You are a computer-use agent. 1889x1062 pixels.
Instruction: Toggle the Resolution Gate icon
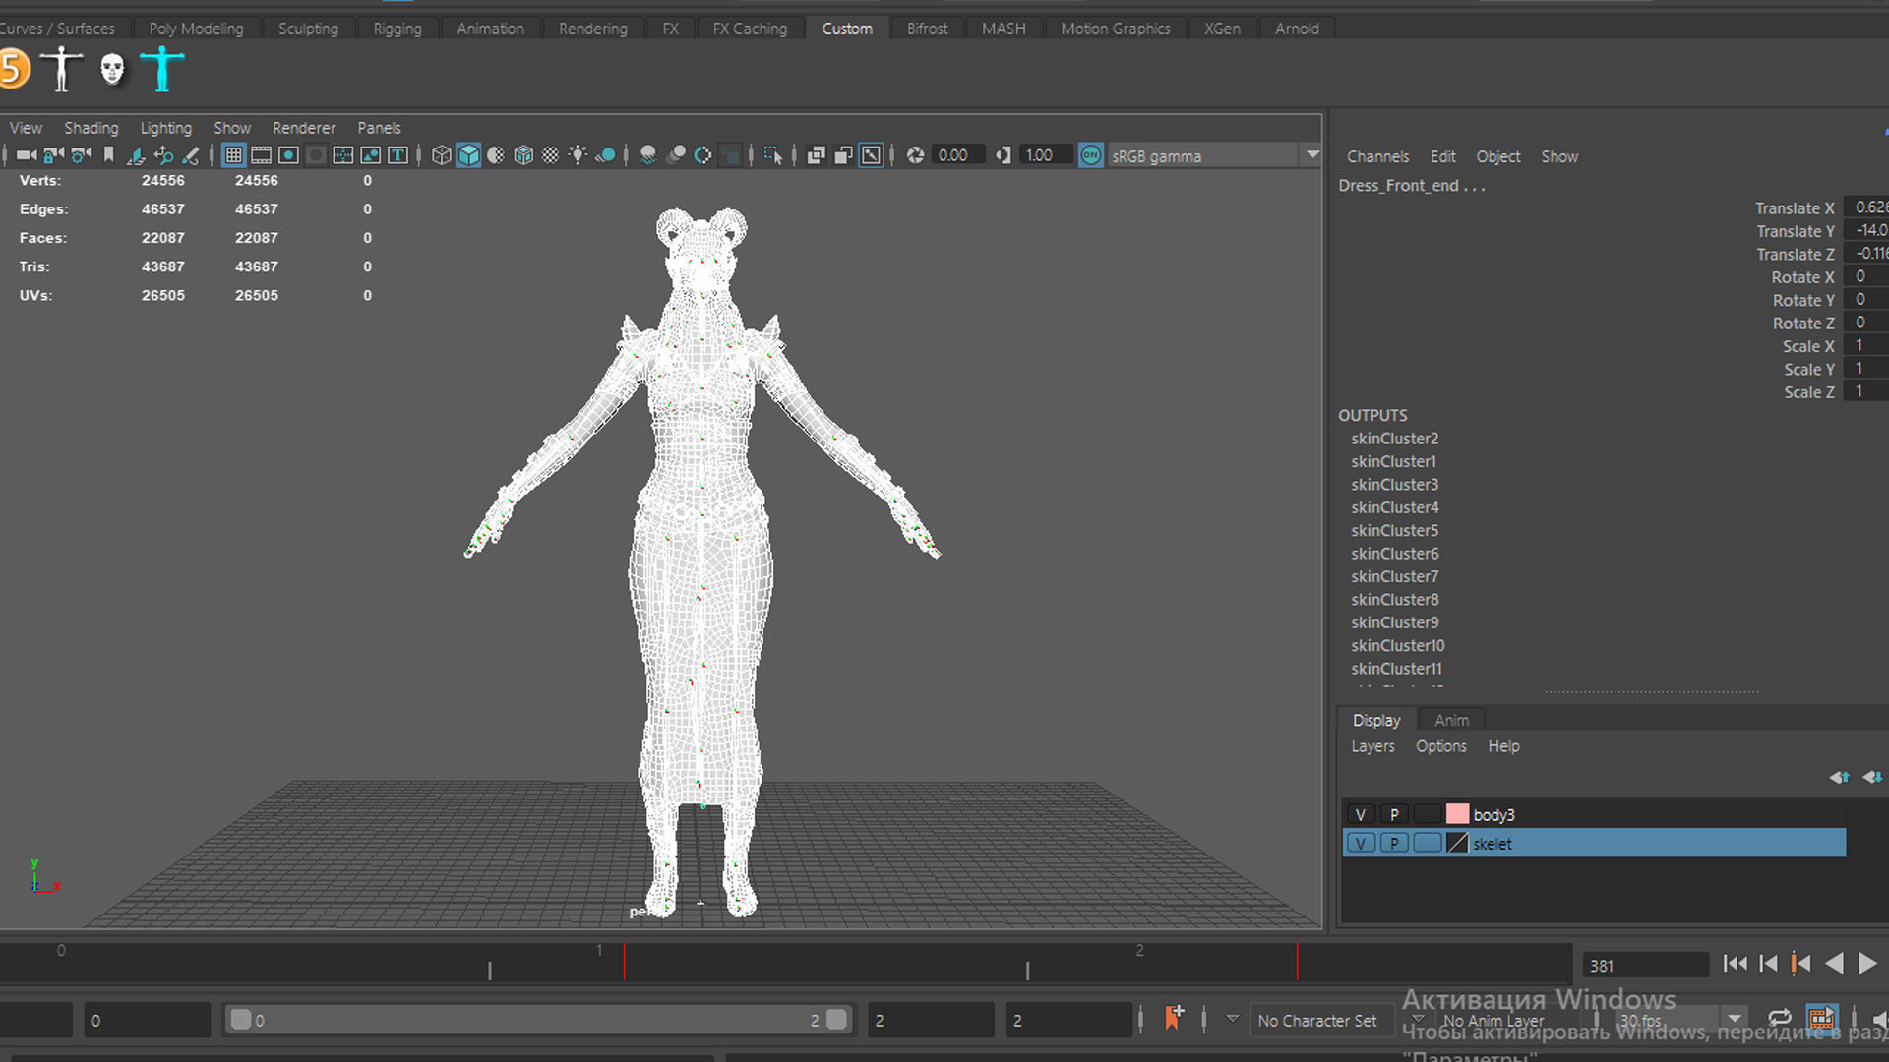[x=288, y=155]
